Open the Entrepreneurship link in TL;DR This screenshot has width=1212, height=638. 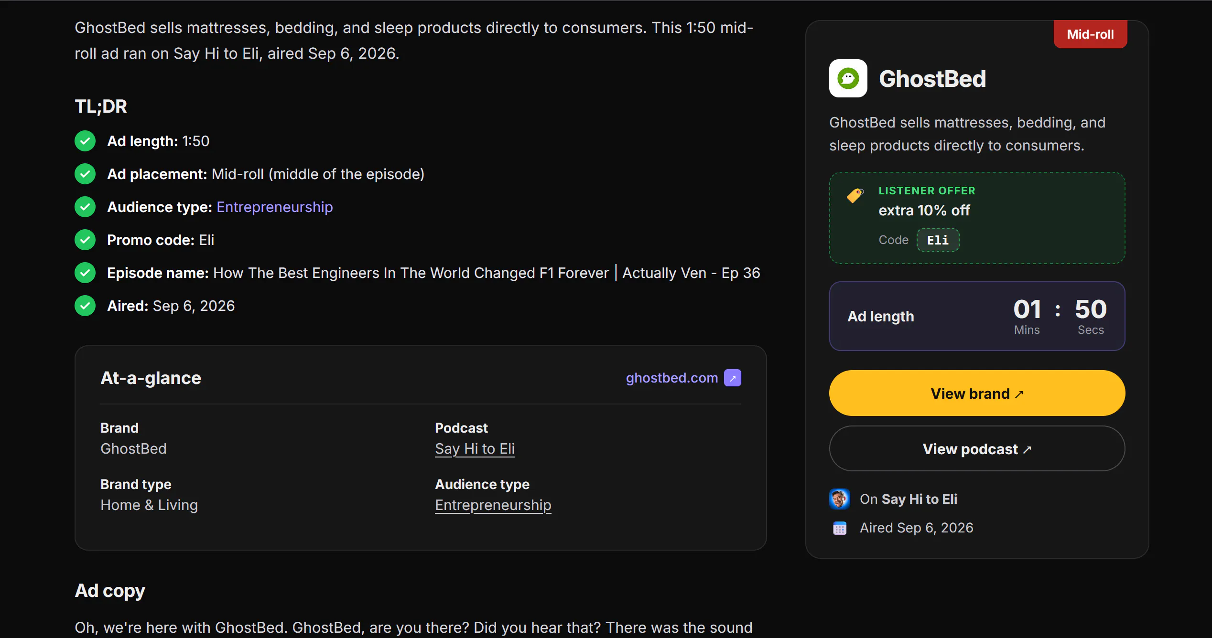[x=275, y=207]
